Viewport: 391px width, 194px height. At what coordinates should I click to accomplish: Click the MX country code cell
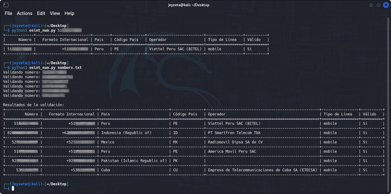pos(175,142)
